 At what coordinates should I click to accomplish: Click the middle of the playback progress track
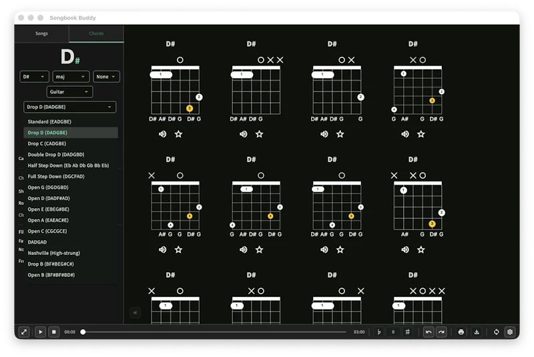click(x=214, y=332)
